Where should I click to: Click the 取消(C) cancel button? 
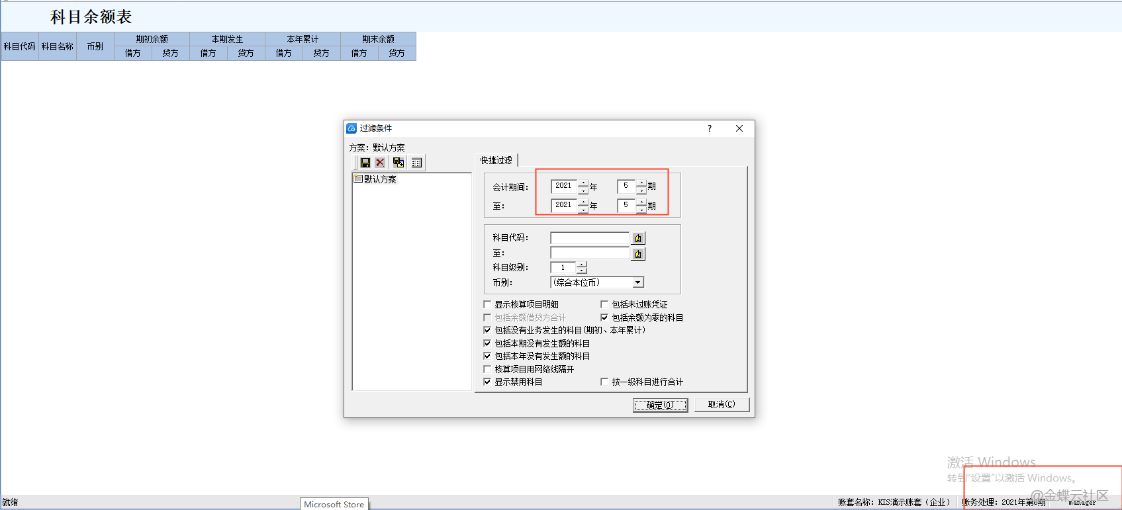[x=721, y=405]
